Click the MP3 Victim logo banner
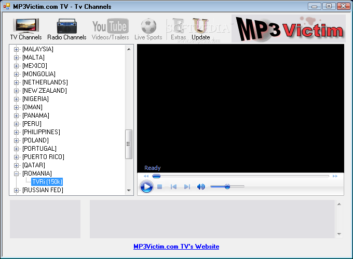353x259 pixels. [289, 28]
